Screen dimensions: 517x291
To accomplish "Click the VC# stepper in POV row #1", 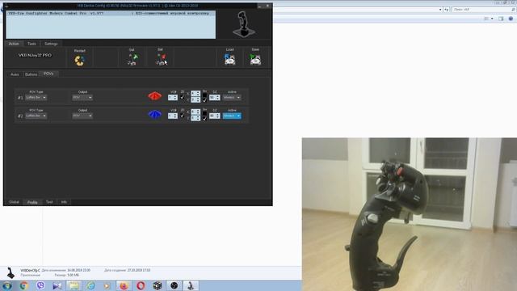I will tap(172, 98).
